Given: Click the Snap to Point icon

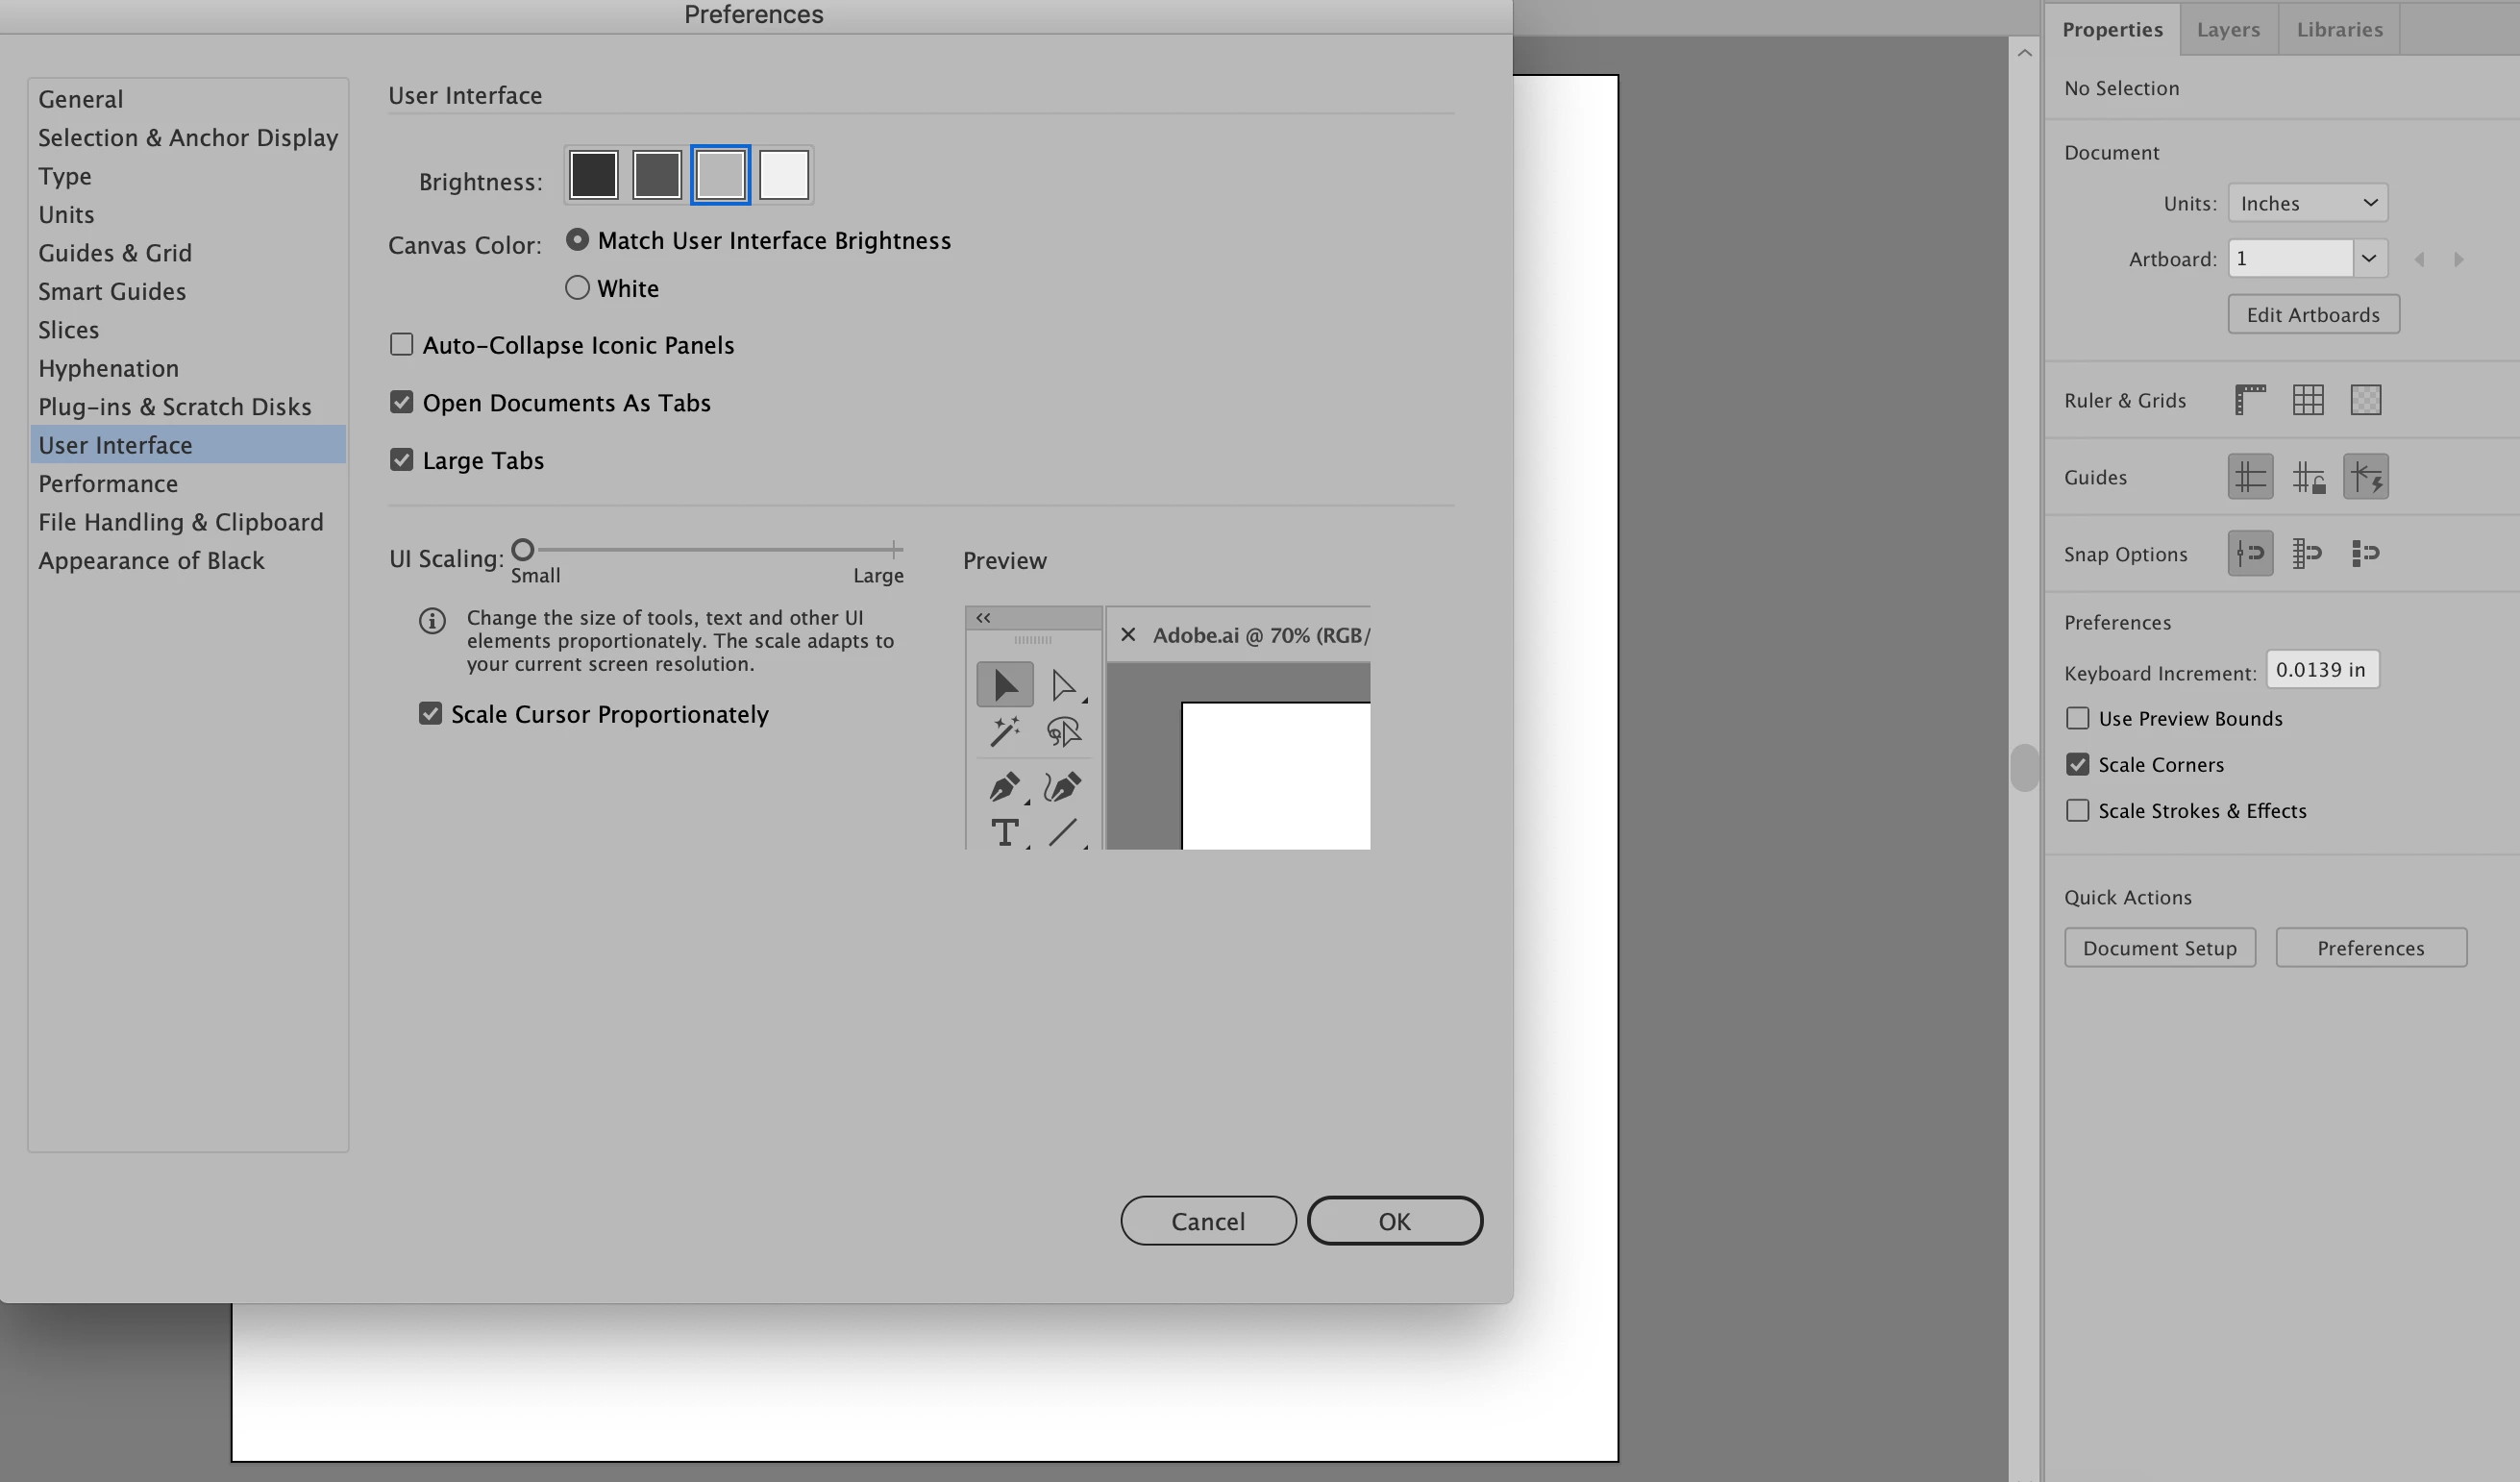Looking at the screenshot, I should [2250, 553].
